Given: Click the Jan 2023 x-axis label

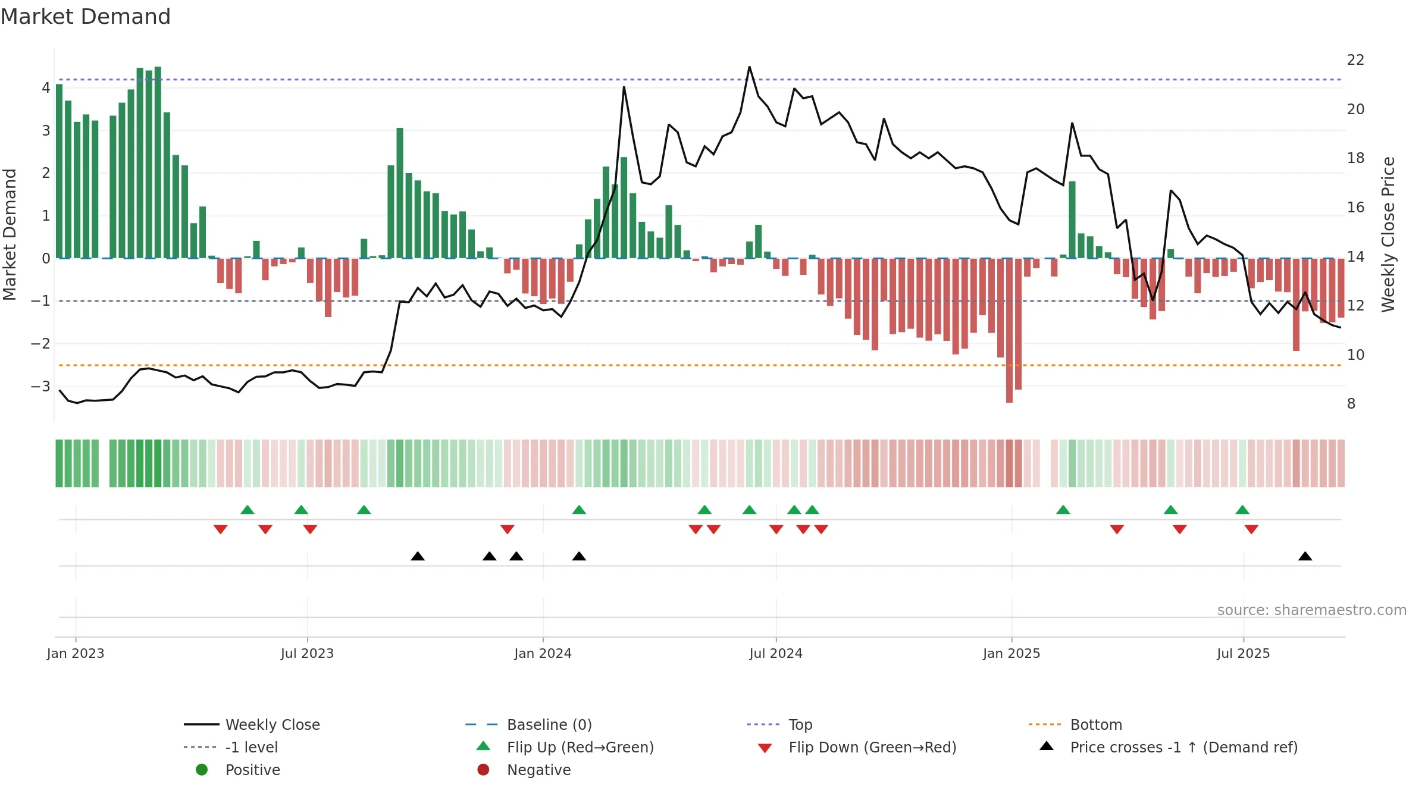Looking at the screenshot, I should point(76,653).
